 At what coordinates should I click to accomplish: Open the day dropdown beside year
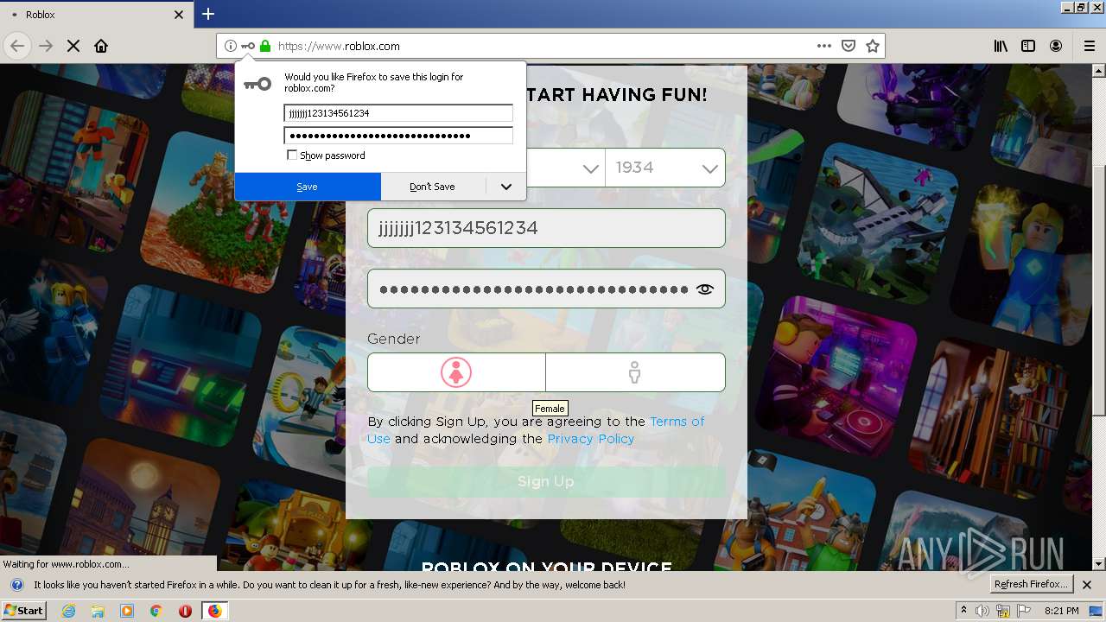tap(565, 168)
